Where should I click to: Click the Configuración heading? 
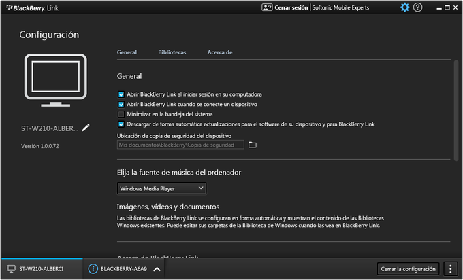49,35
